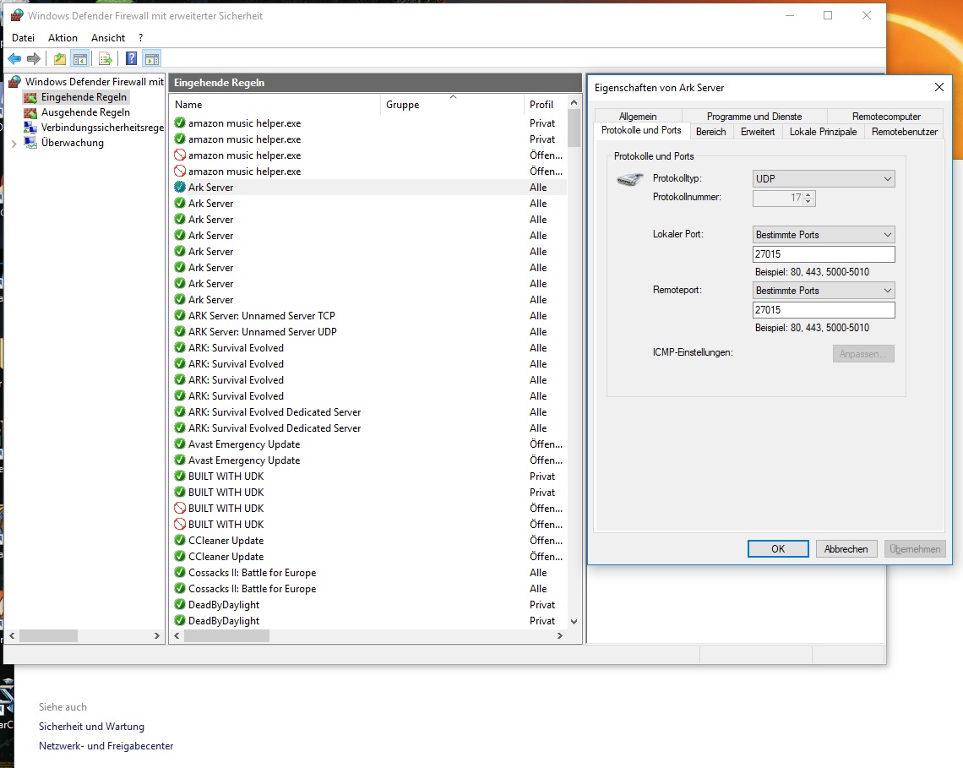
Task: Open the ? help menu
Action: (x=140, y=37)
